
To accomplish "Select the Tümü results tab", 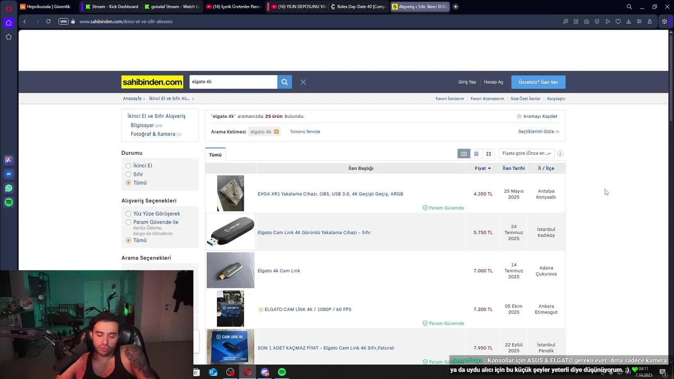I will click(215, 155).
